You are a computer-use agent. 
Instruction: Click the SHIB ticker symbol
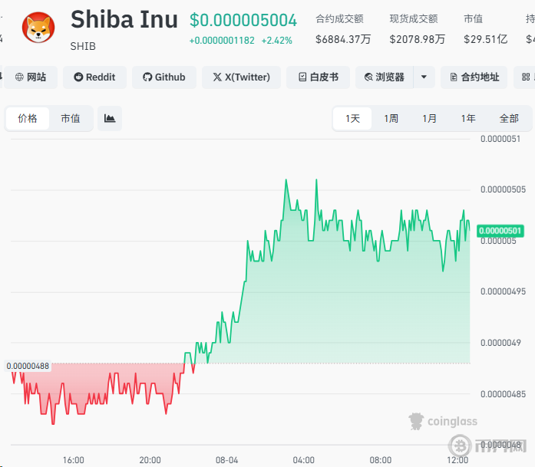click(x=83, y=46)
